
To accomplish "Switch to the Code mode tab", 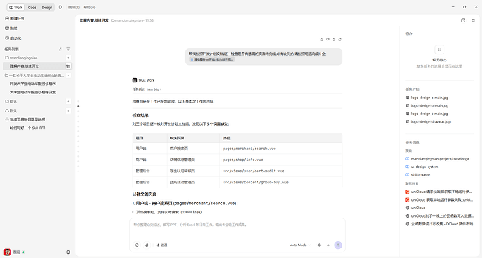I will click(32, 8).
